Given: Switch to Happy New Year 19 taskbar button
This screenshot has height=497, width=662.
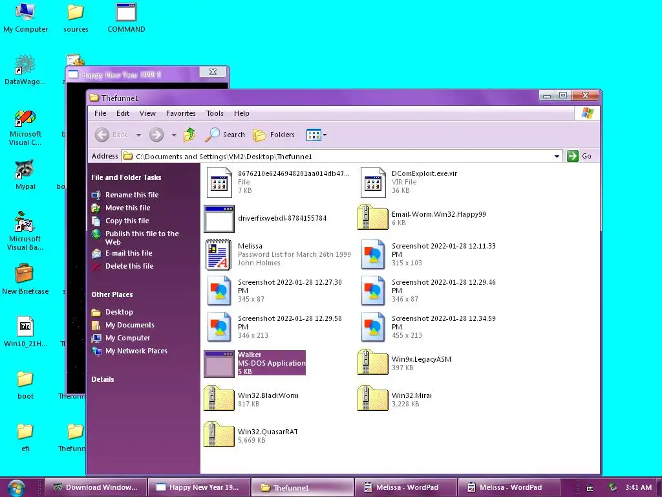Looking at the screenshot, I should 199,487.
